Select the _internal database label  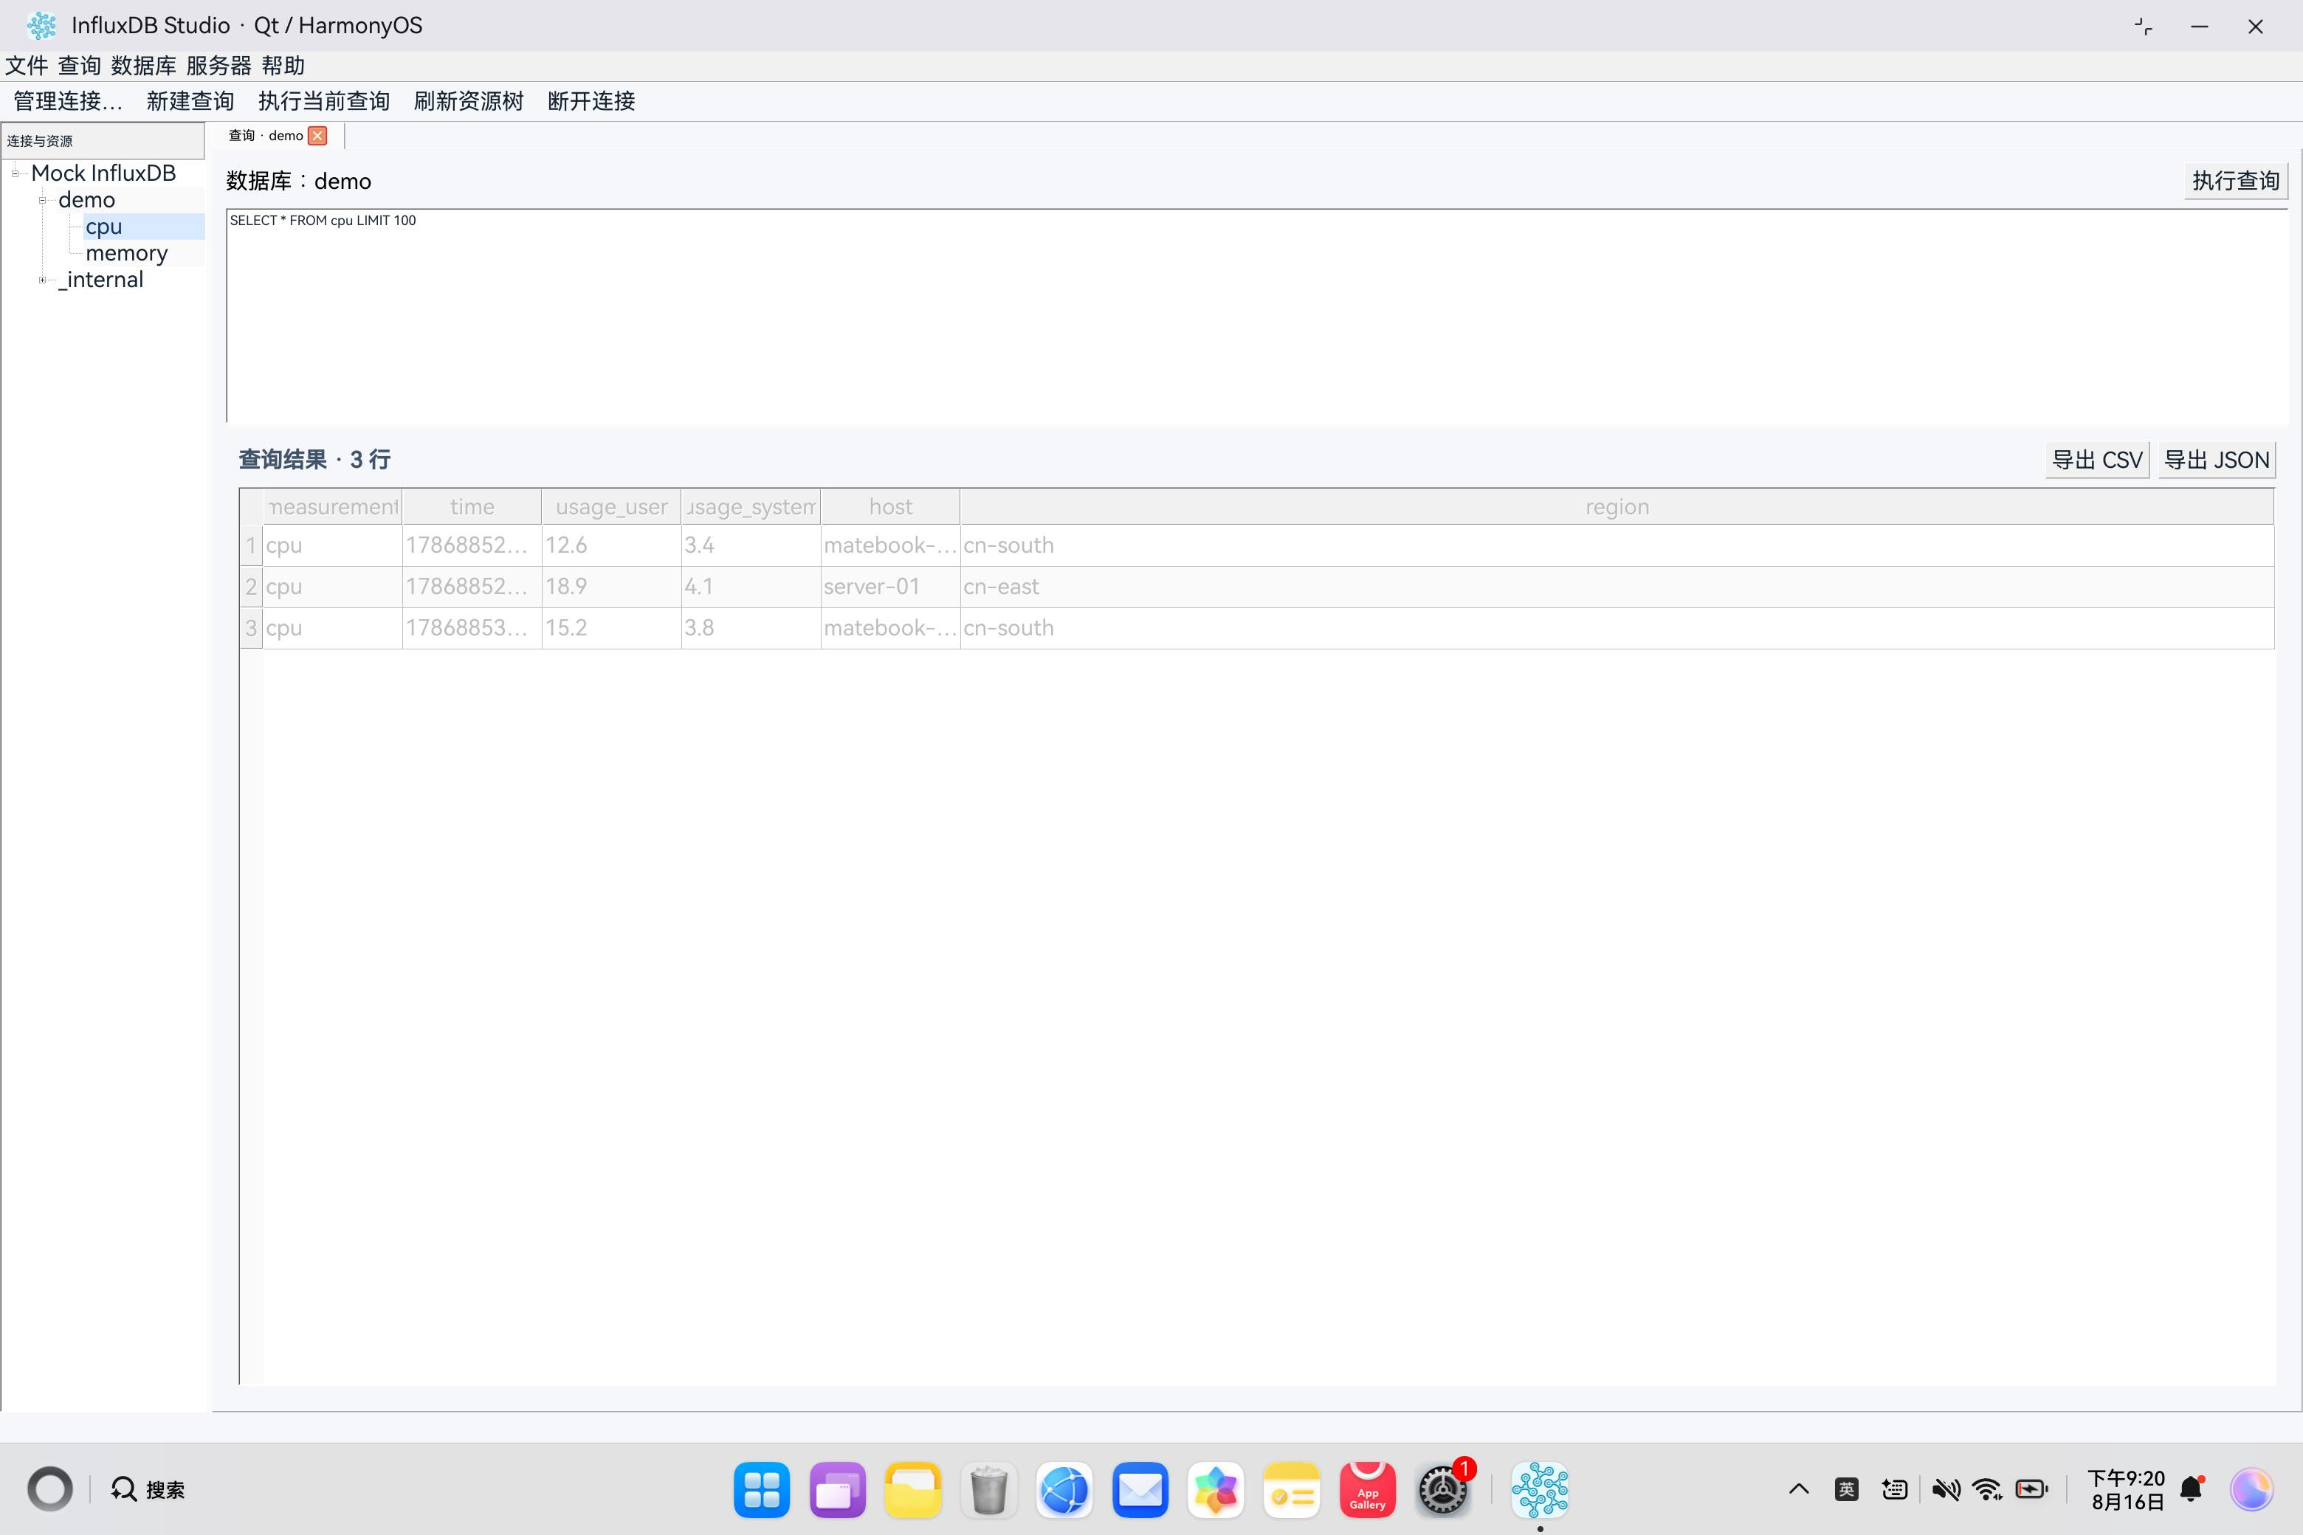pyautogui.click(x=101, y=280)
